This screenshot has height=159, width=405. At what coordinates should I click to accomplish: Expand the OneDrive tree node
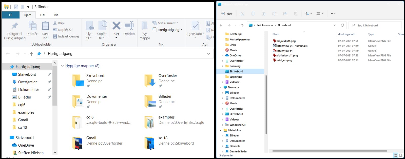222,55
